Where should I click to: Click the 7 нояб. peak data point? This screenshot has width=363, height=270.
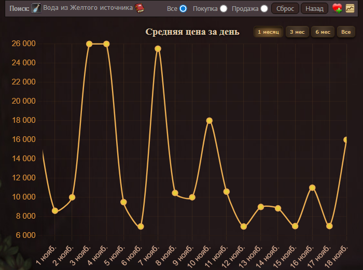pyautogui.click(x=158, y=49)
